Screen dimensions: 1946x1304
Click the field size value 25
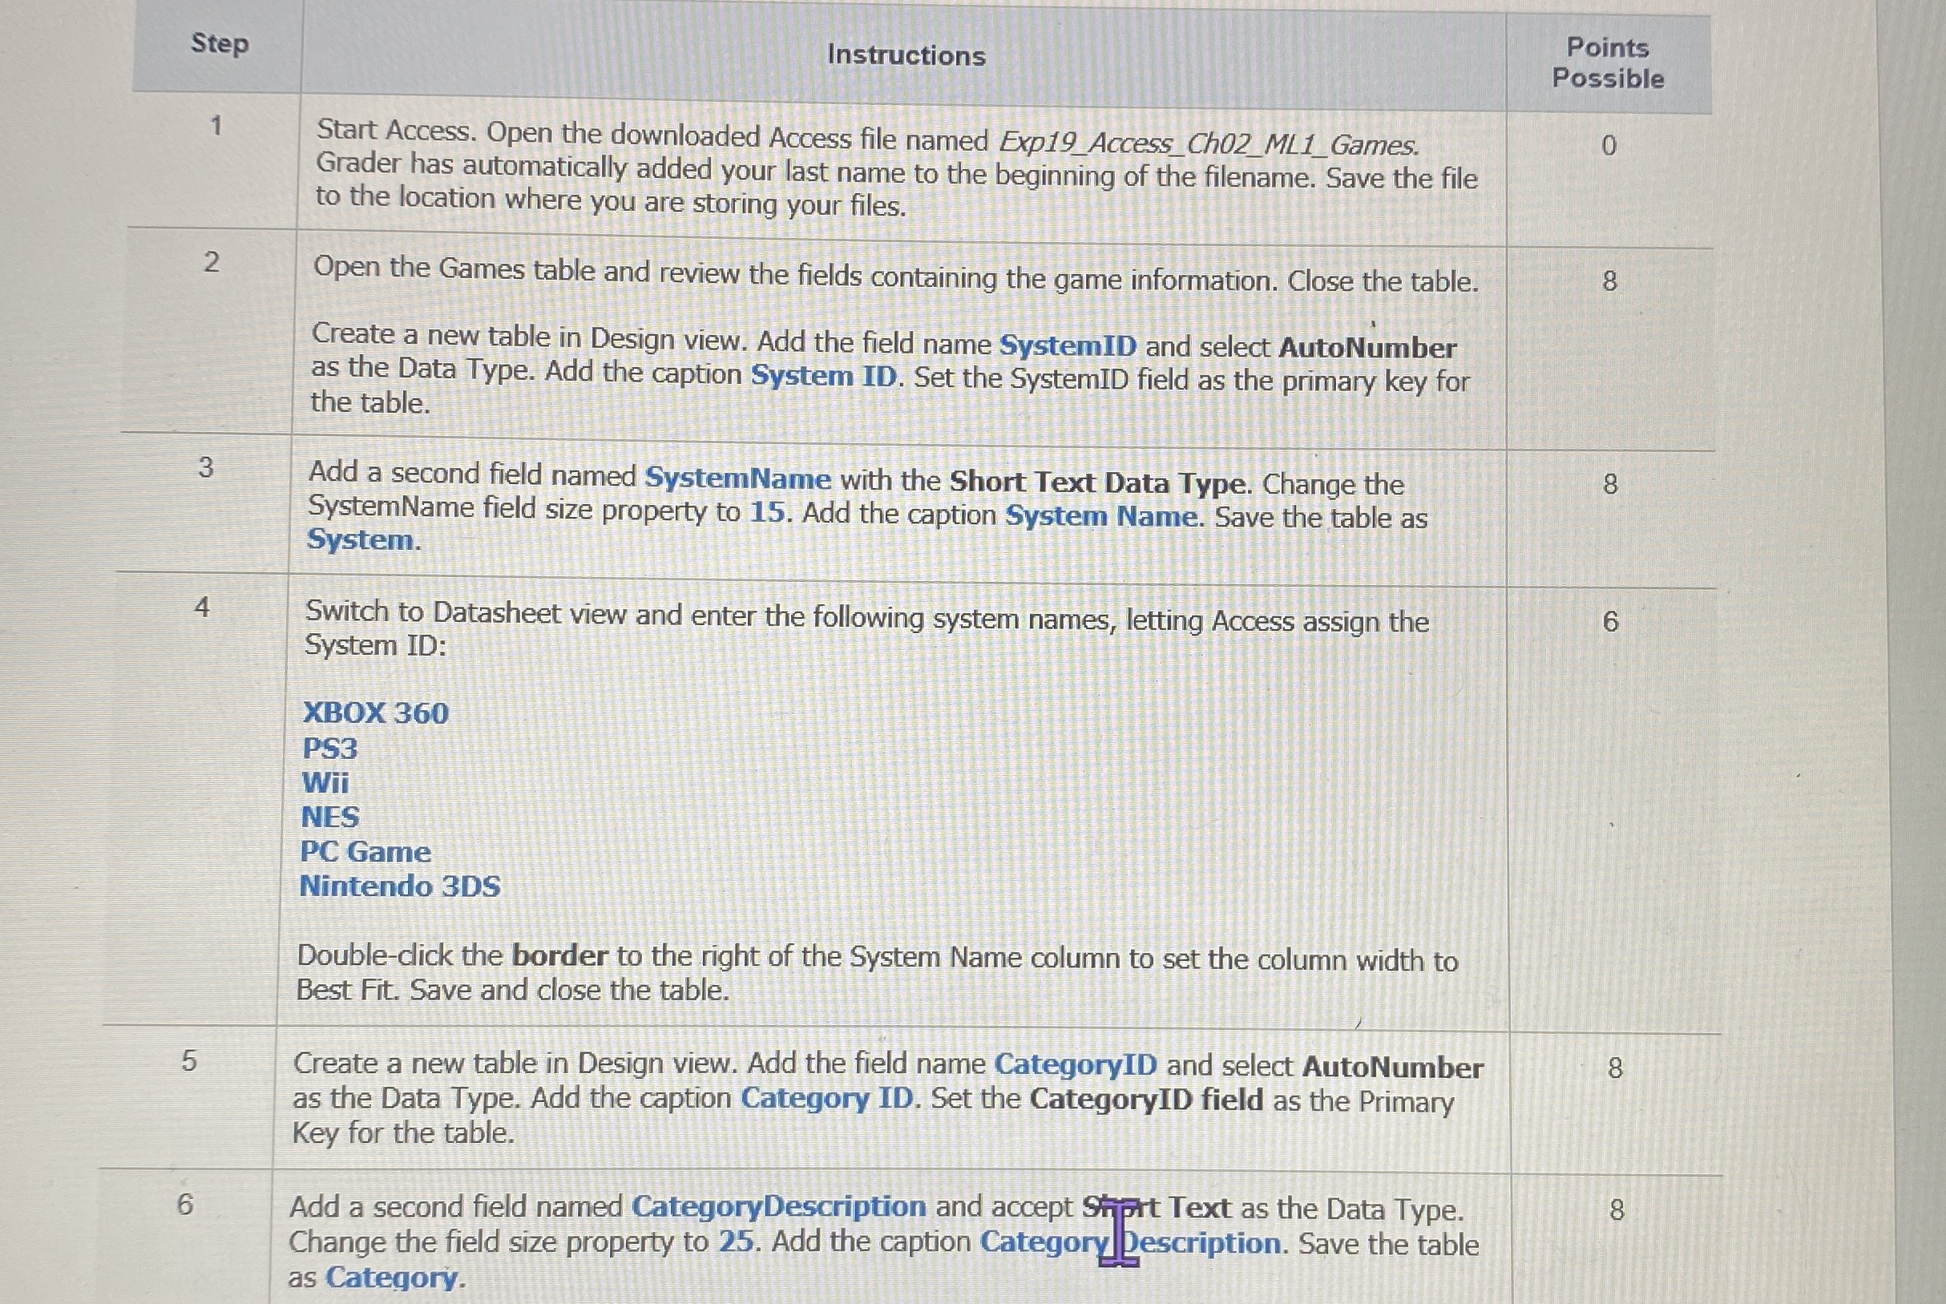click(x=735, y=1241)
